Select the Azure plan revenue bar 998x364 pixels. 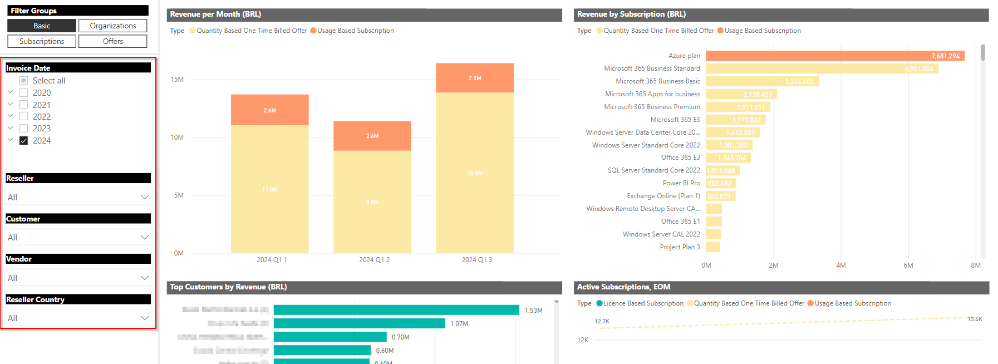835,56
